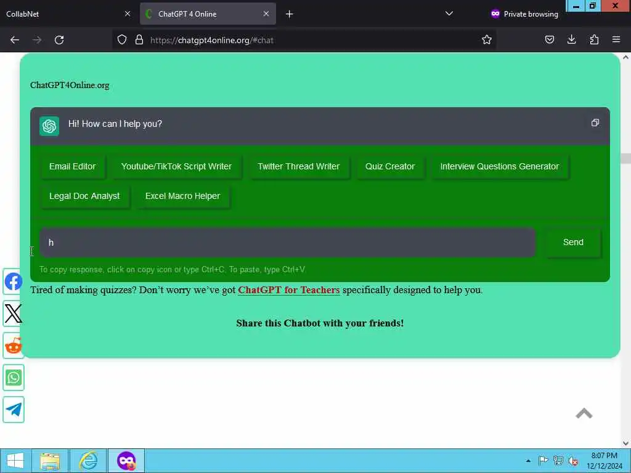The image size is (631, 473).
Task: Open the ChatGPT for Teachers link
Action: 288,290
